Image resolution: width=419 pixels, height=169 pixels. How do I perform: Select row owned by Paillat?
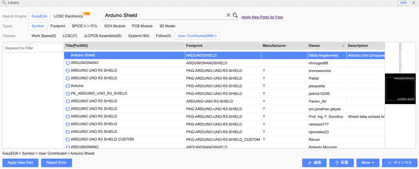pos(224,78)
